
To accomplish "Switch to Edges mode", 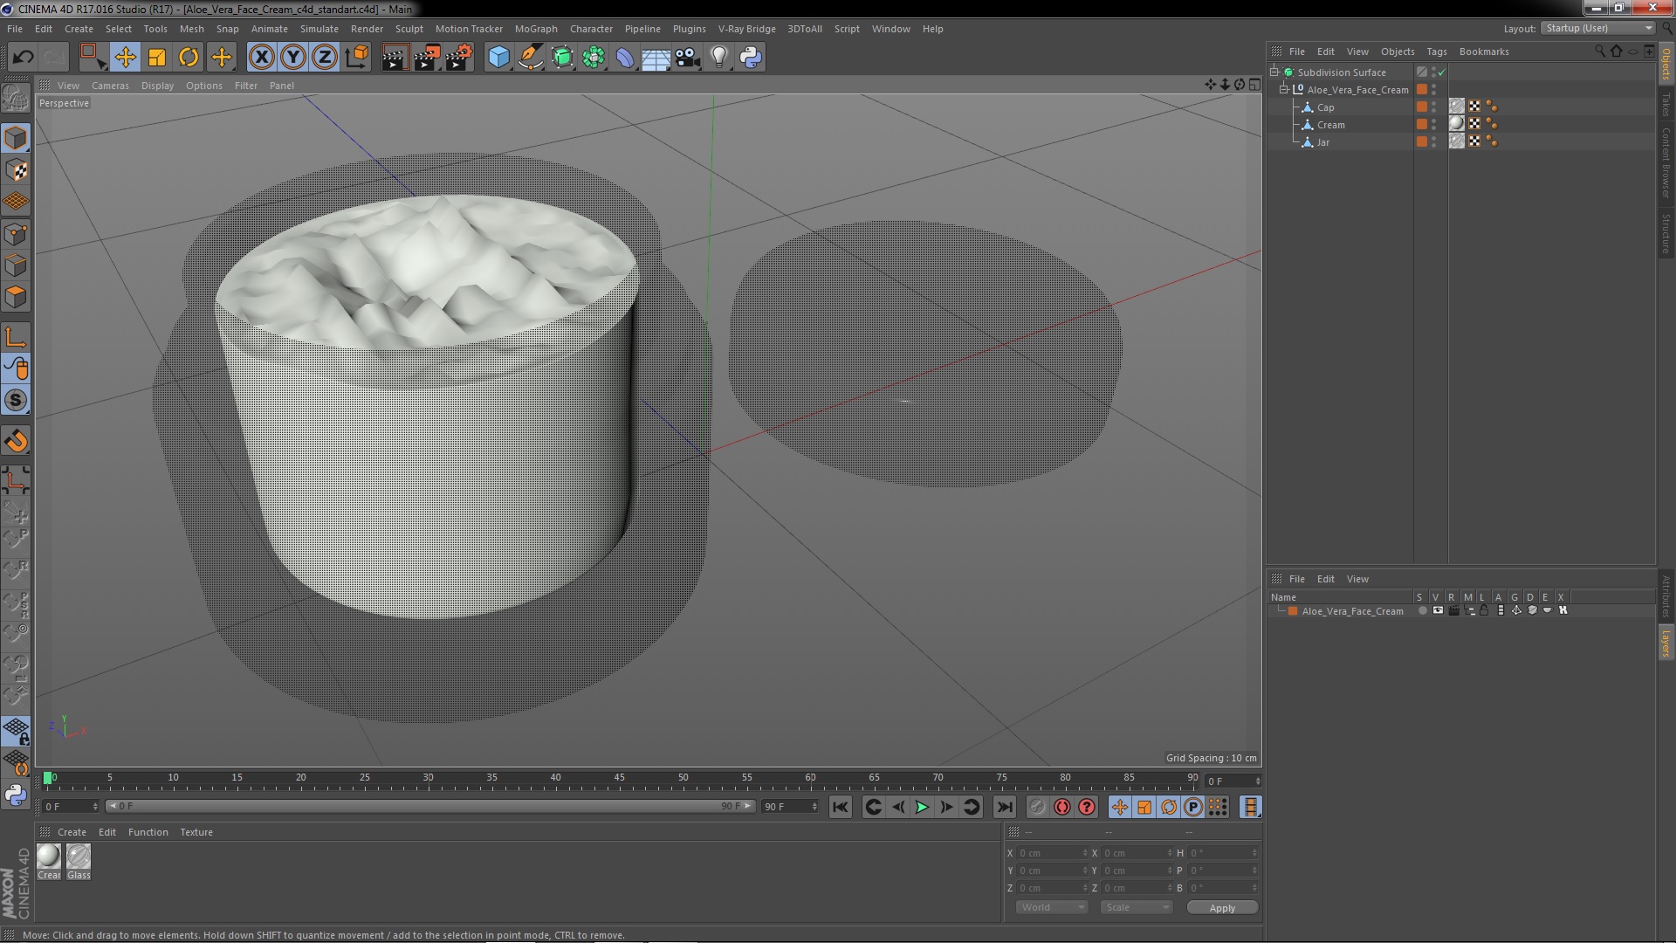I will pos(16,265).
